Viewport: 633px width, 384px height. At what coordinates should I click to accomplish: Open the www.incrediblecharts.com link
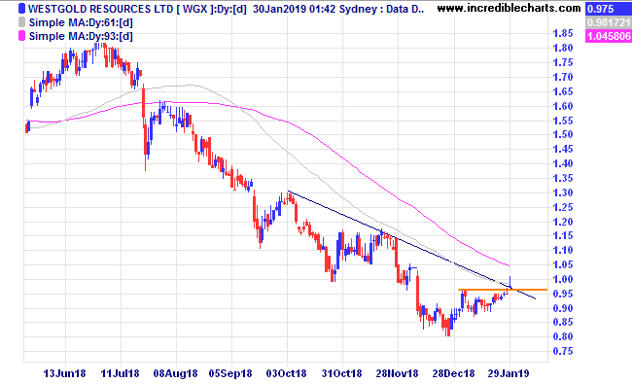click(510, 8)
